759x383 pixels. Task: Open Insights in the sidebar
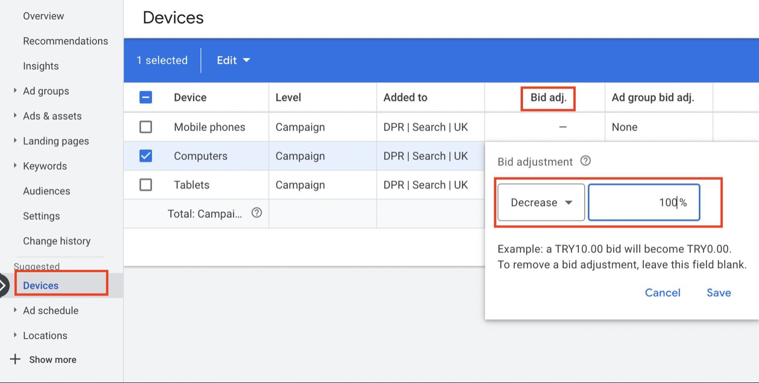pos(41,66)
